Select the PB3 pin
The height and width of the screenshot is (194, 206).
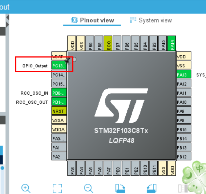tap(153, 43)
